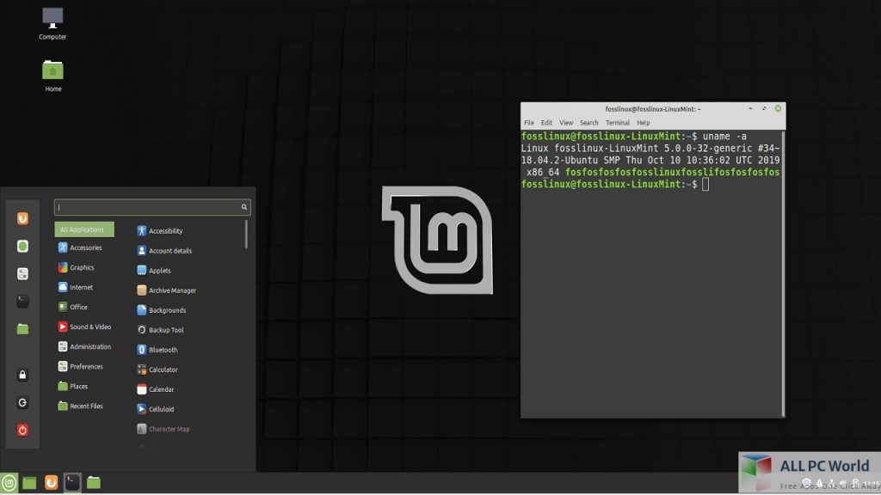This screenshot has height=495, width=881.
Task: Click the application search field
Action: point(151,207)
